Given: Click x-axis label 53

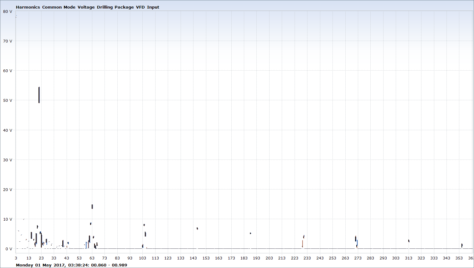Looking at the screenshot, I should coord(79,258).
